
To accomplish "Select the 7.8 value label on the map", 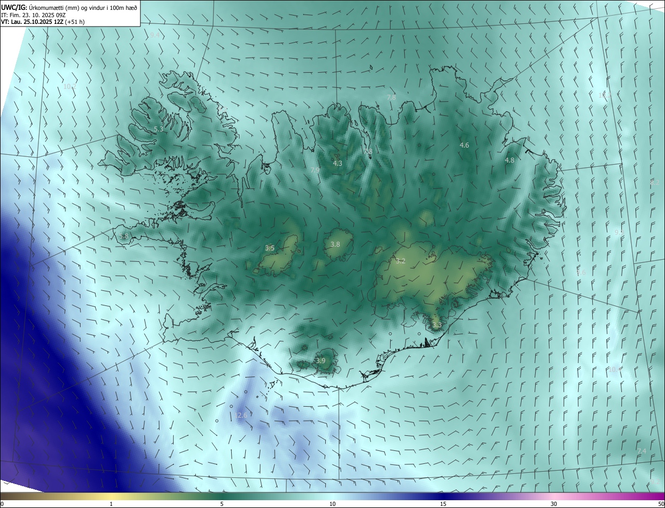I will click(391, 97).
